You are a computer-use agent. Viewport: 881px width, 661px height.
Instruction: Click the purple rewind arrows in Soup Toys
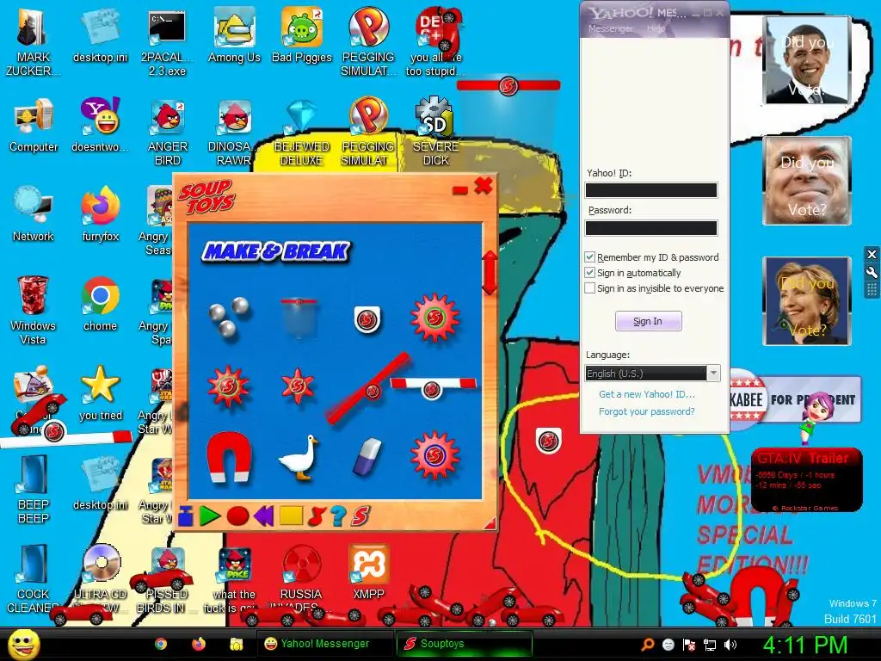[x=263, y=516]
